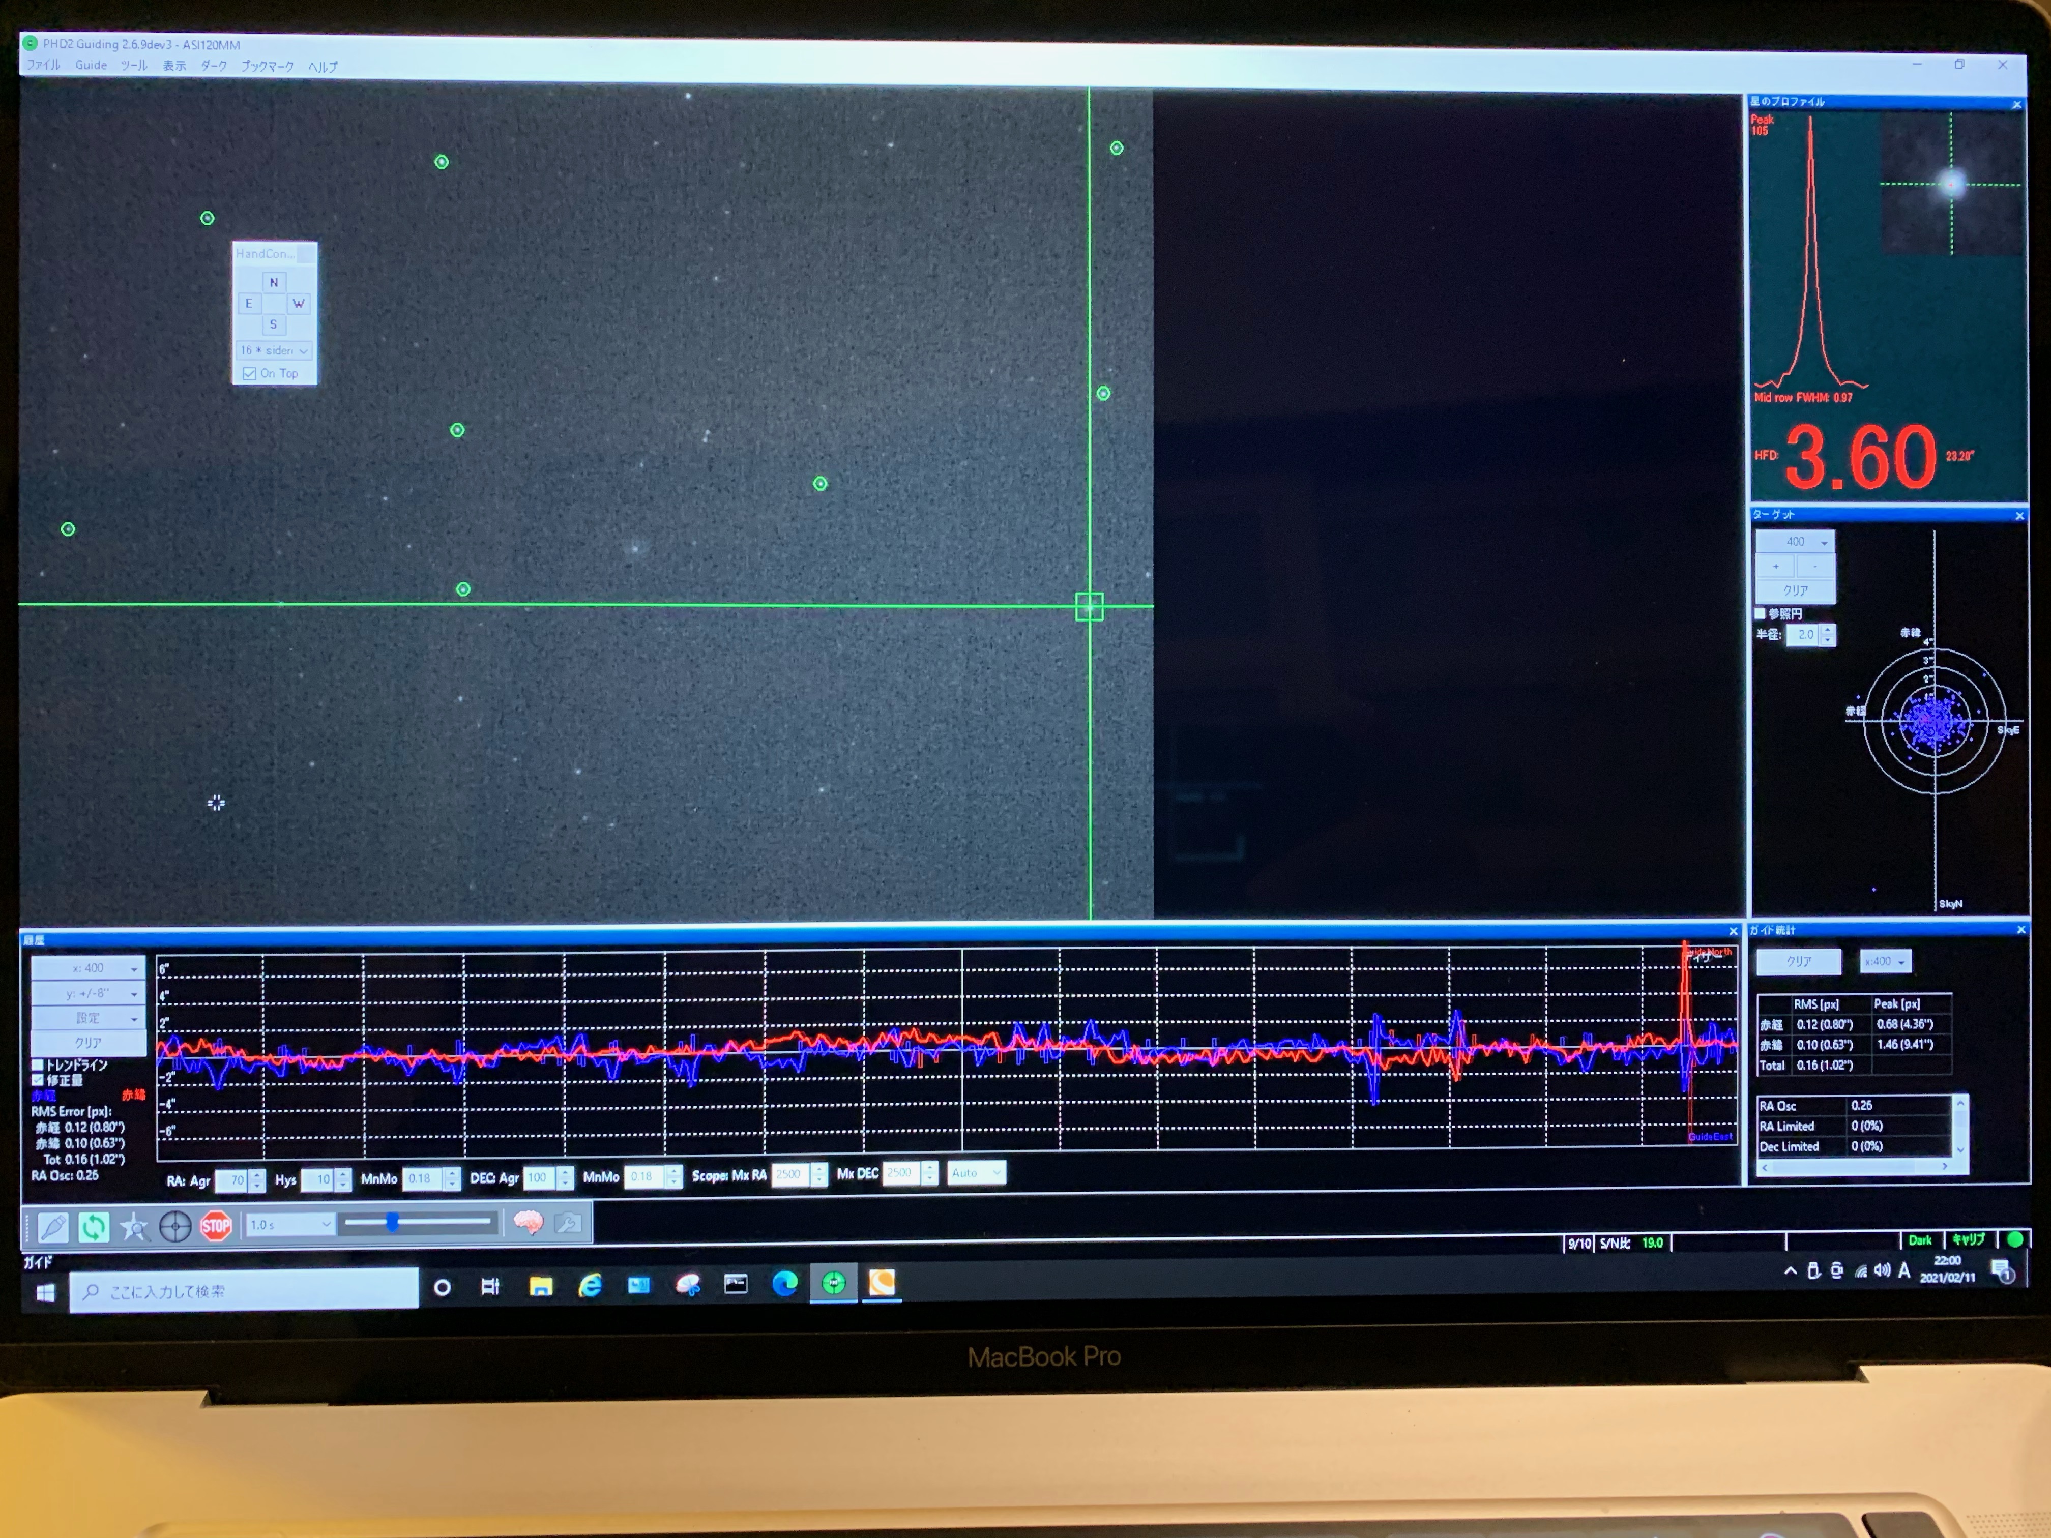
Task: Open the Guide menu
Action: (91, 65)
